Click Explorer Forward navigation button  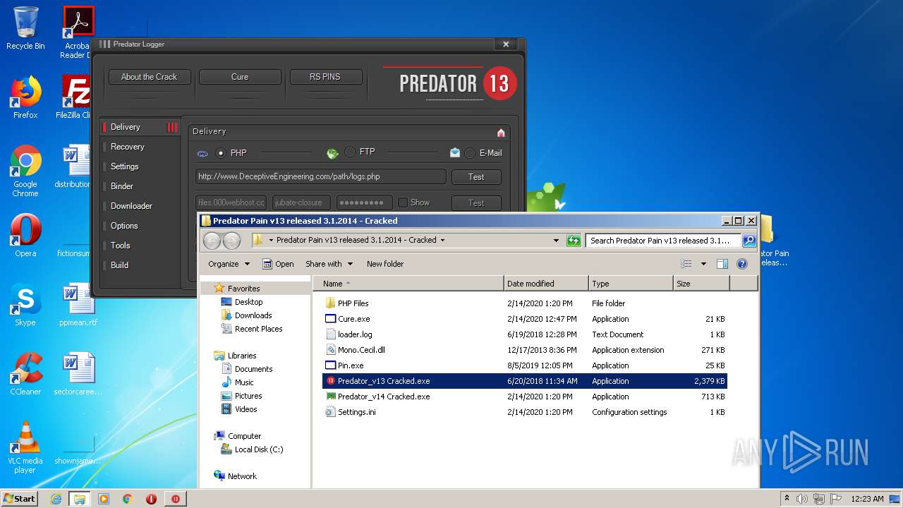[231, 241]
